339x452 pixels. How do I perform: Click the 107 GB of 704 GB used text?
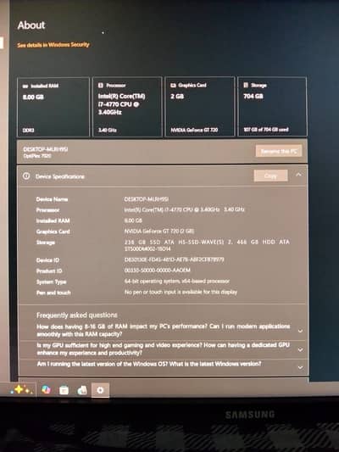pos(266,130)
